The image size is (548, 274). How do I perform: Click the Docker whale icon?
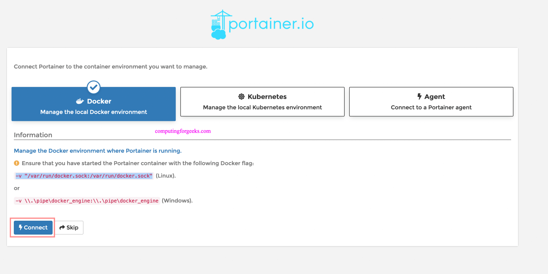(80, 101)
